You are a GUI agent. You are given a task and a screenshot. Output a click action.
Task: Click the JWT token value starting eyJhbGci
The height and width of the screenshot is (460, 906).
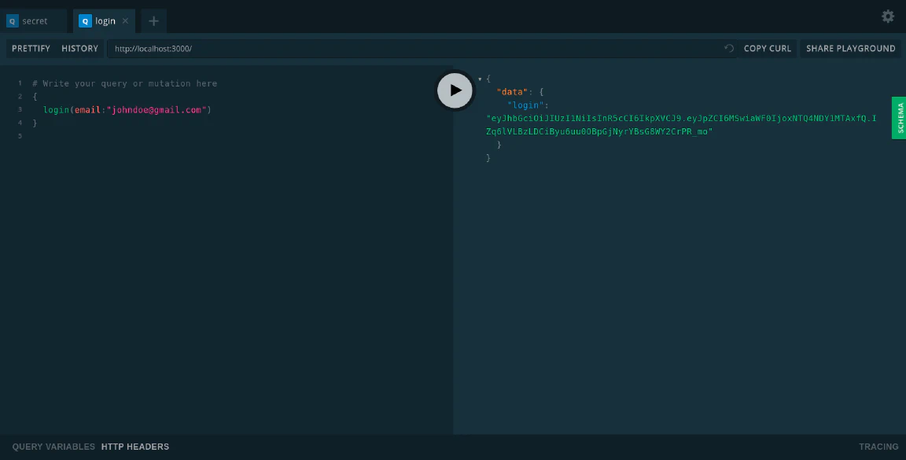click(681, 125)
